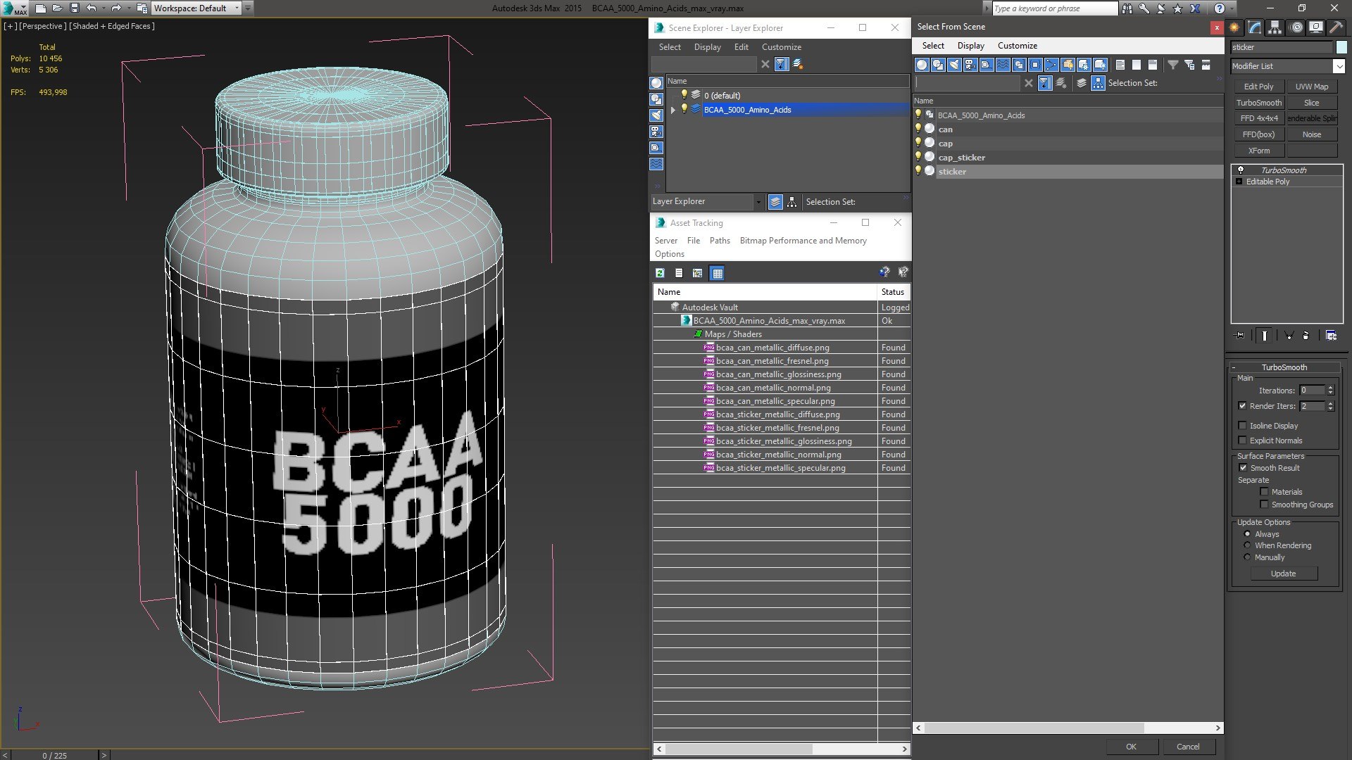Toggle TurboSmooth modifier bulb in stack

[x=1241, y=170]
